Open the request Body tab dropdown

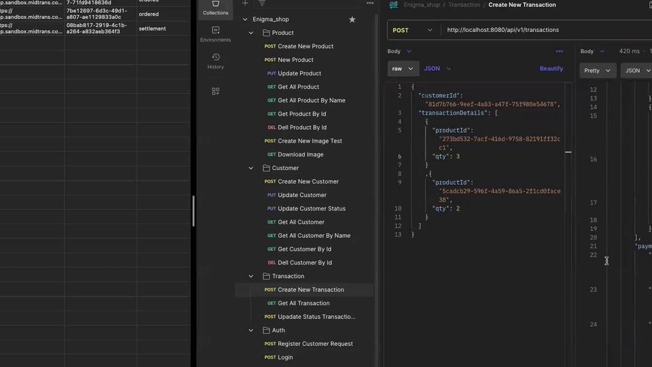(399, 51)
